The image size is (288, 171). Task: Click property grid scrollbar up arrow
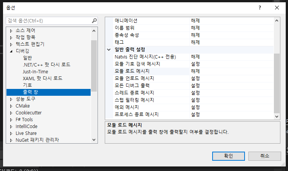[277, 21]
